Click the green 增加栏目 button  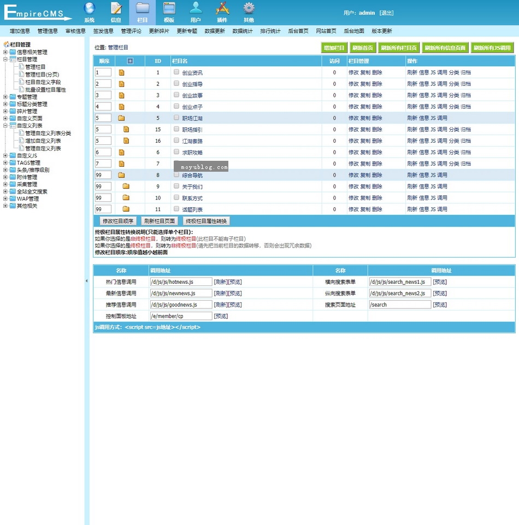point(334,48)
